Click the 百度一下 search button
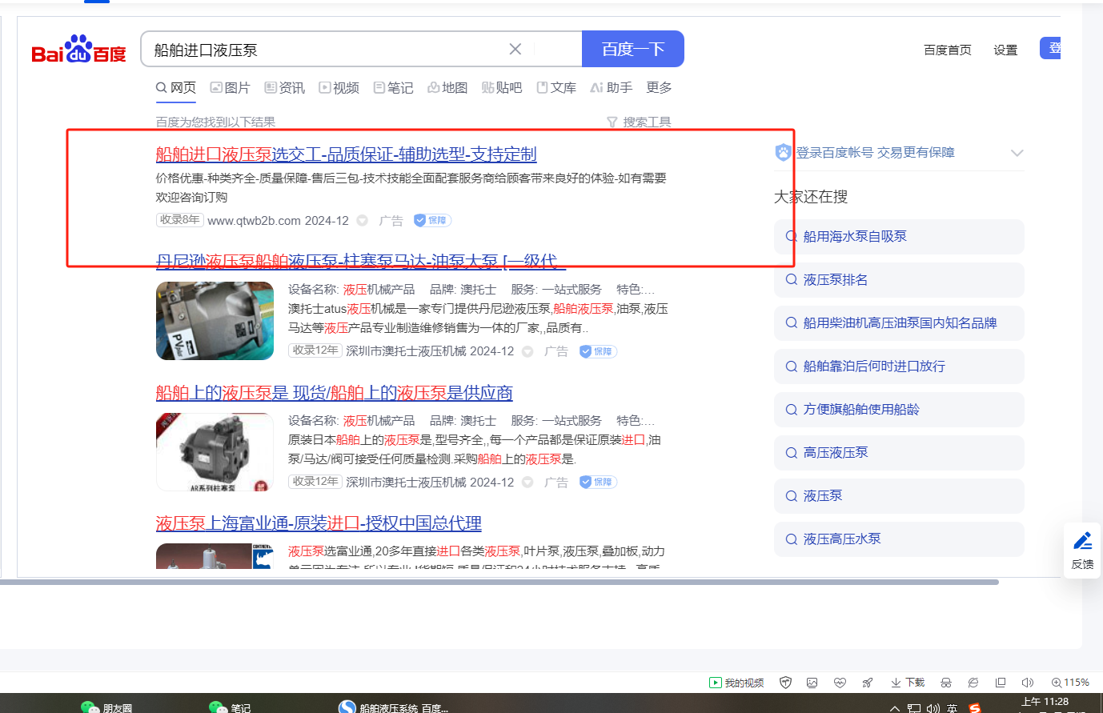 633,49
